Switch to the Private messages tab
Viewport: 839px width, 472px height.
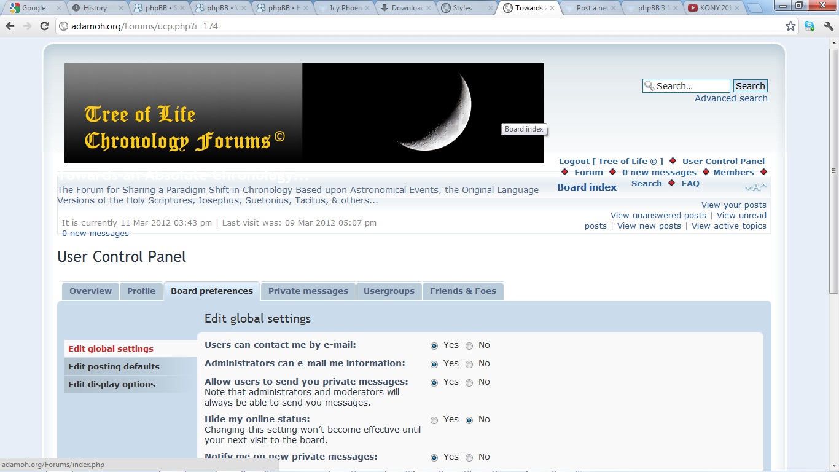pos(308,291)
